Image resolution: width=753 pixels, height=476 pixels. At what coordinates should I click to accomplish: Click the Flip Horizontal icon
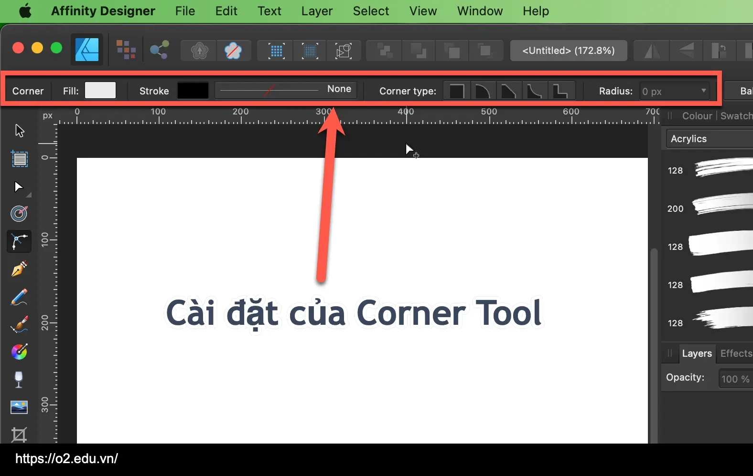[652, 51]
